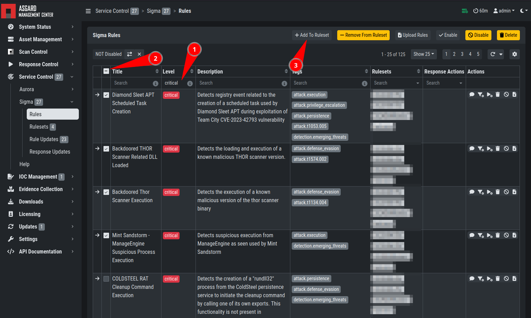Screen dimensions: 531x318
Task: Open Rulesets in the Sigma submenu
Action: point(42,127)
